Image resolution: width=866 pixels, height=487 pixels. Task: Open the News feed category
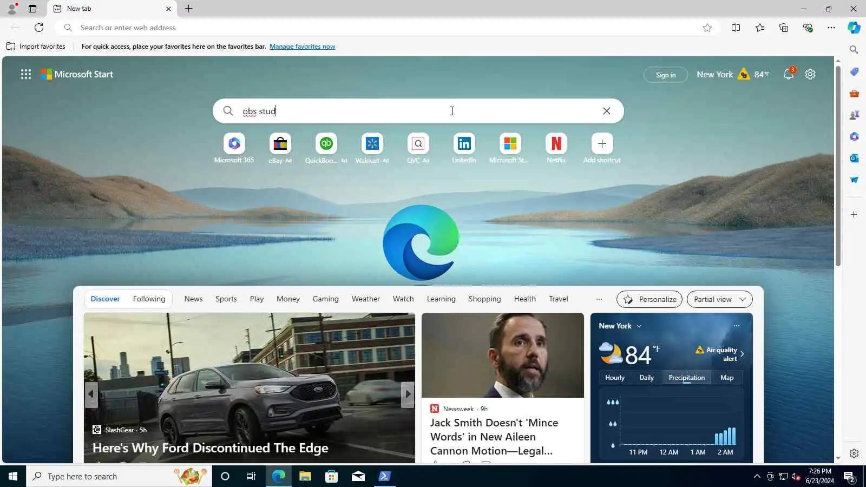193,299
